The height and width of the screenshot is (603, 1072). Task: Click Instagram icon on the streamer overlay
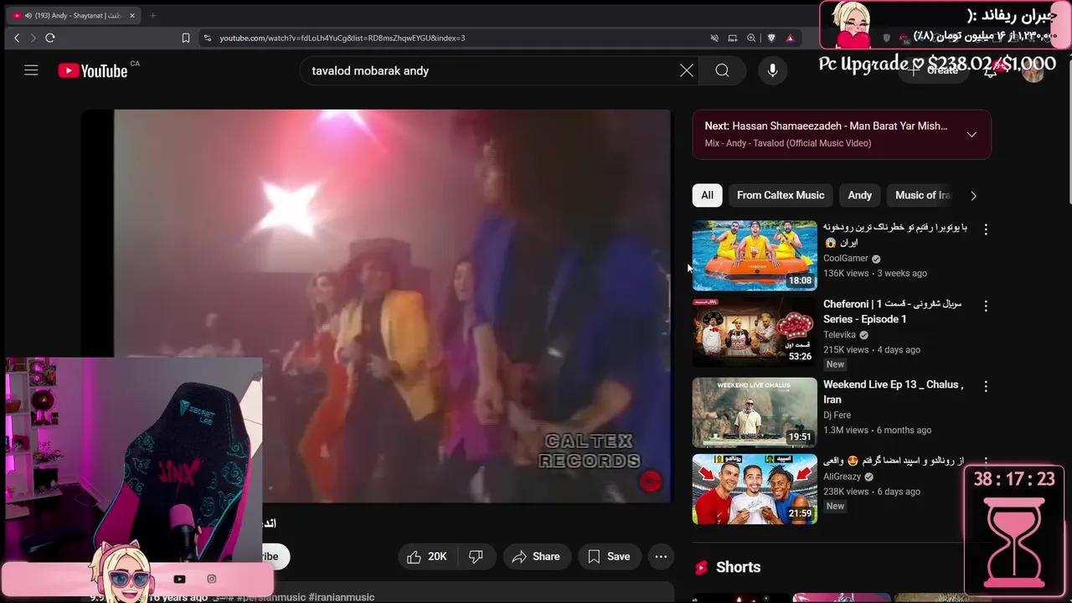[212, 579]
